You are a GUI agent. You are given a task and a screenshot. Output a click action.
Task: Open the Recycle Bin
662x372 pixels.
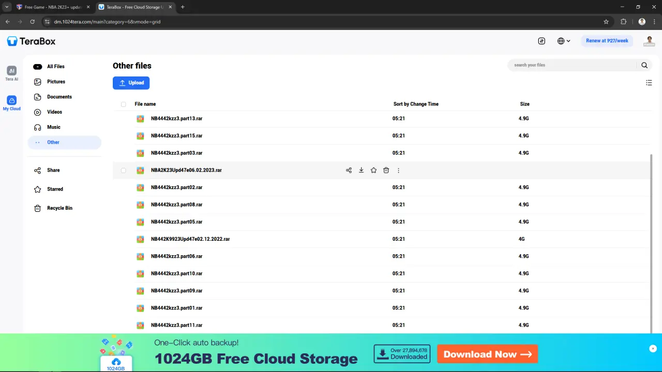point(64,208)
